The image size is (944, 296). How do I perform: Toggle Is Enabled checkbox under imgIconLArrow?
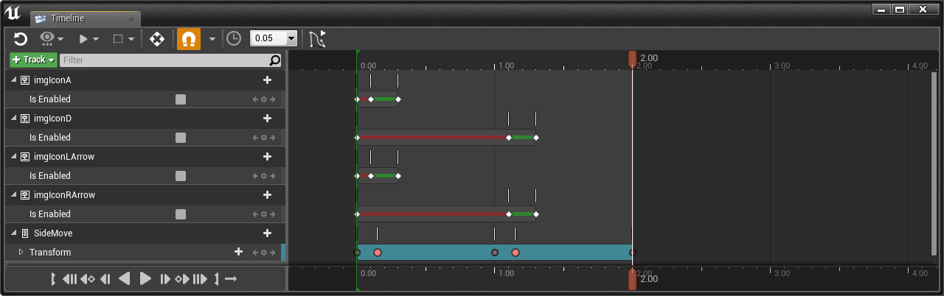(x=181, y=176)
